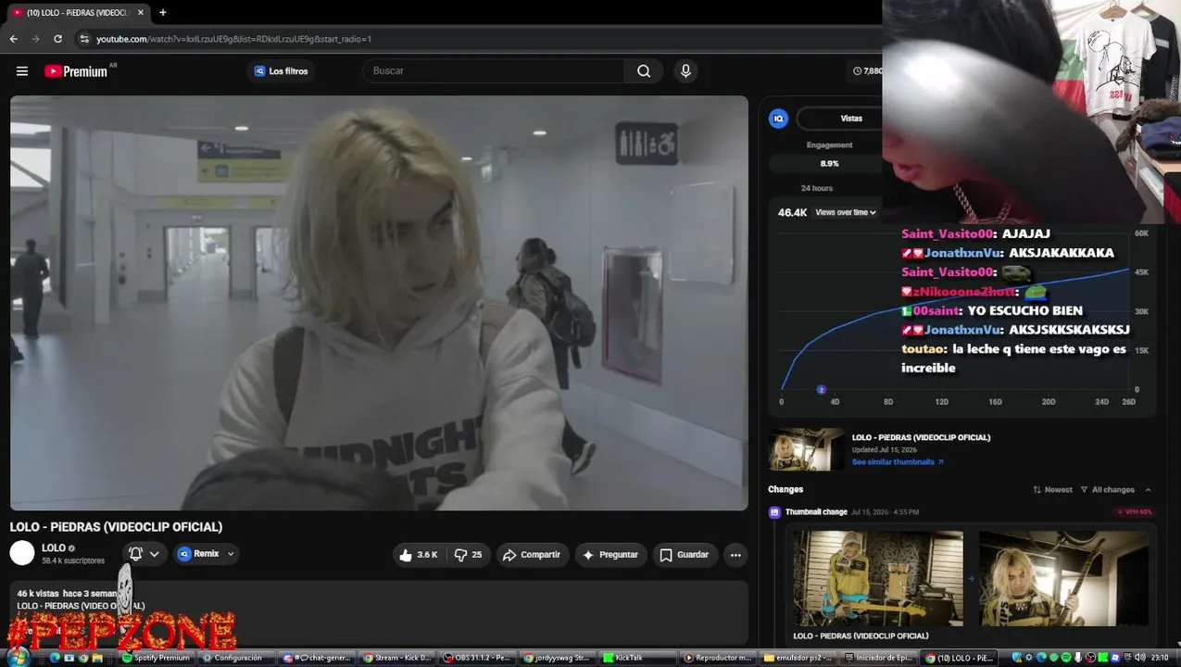Switch to OBS 31.1.2 taskbar item
Viewport: 1181px width, 667px height.
478,658
